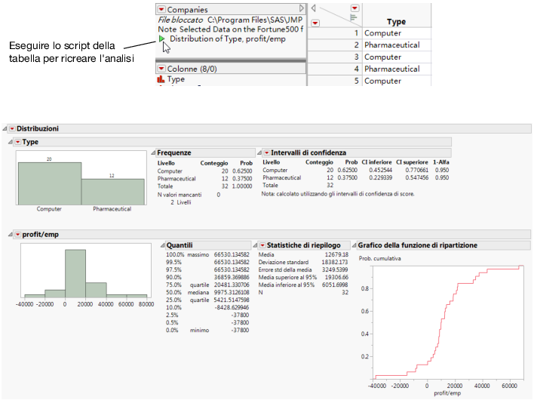Collapse the Distribuzioni report outline
The height and width of the screenshot is (400, 534).
[x=5, y=129]
